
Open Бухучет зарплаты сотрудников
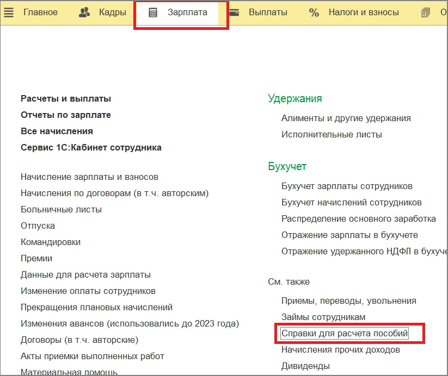(x=347, y=186)
